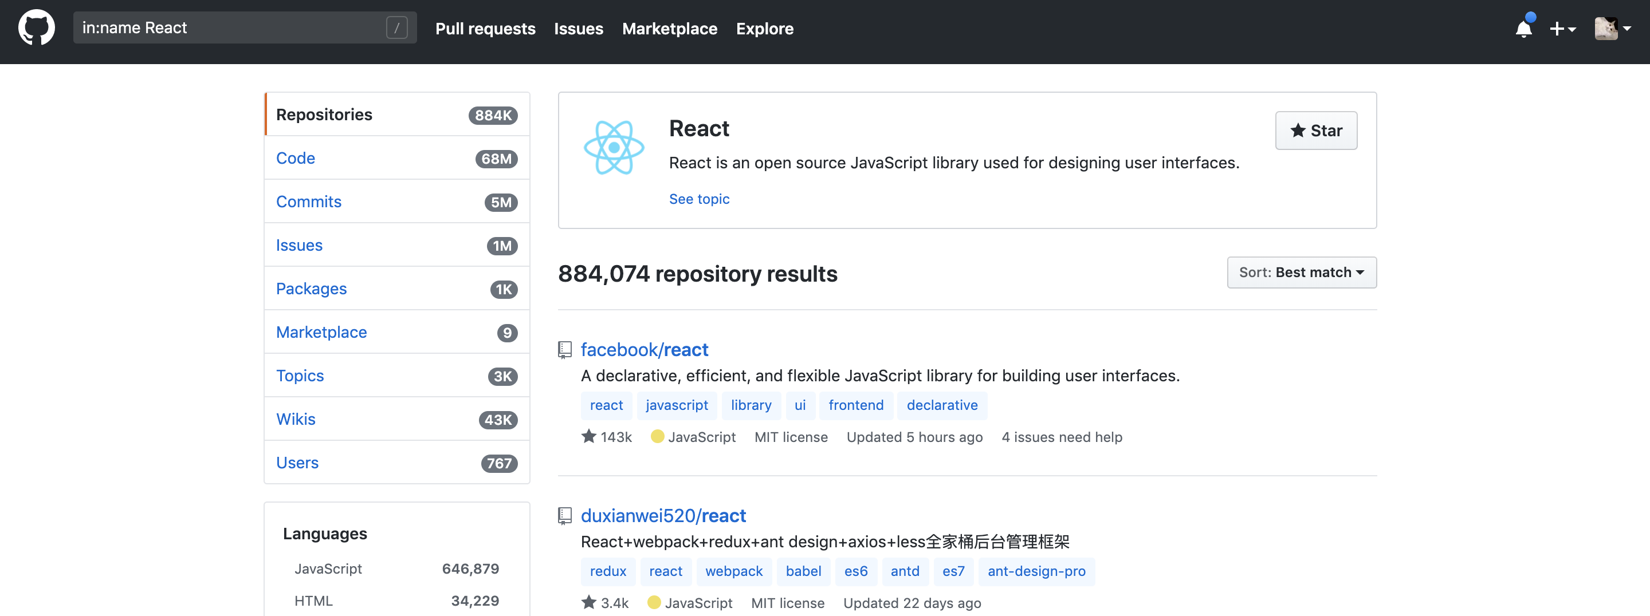Click the frontend topic tag
The width and height of the screenshot is (1650, 616).
tap(856, 405)
